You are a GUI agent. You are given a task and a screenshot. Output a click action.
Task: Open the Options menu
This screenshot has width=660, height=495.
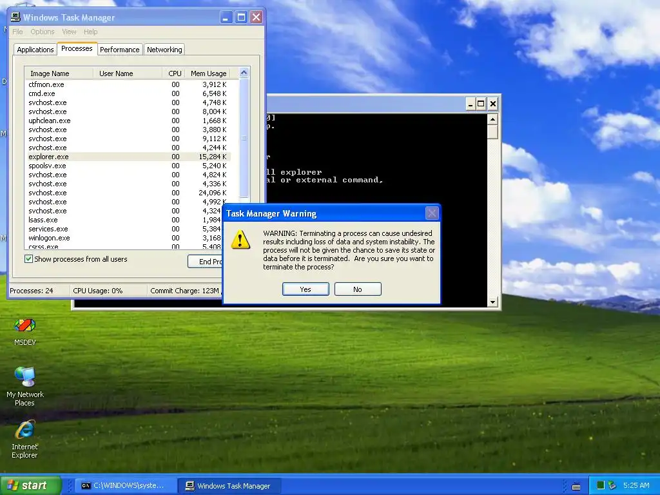(x=42, y=32)
